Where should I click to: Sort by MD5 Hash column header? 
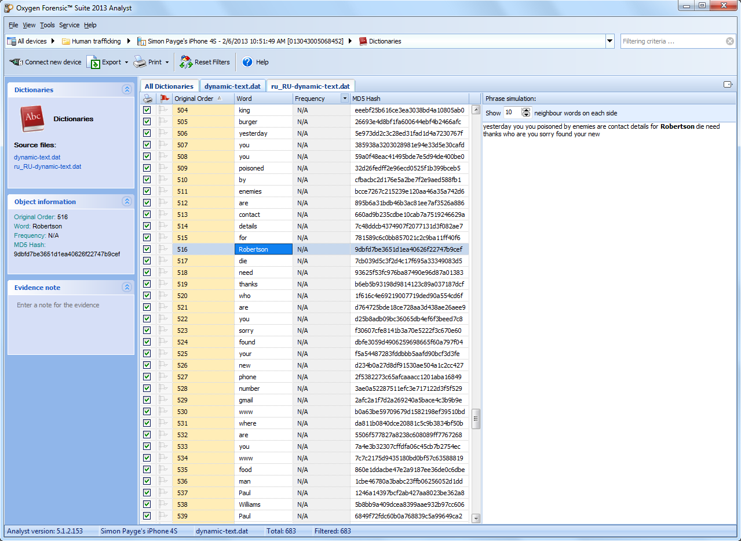(409, 99)
